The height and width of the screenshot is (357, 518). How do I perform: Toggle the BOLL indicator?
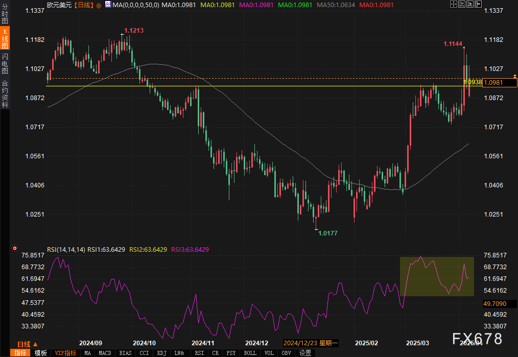[250, 353]
